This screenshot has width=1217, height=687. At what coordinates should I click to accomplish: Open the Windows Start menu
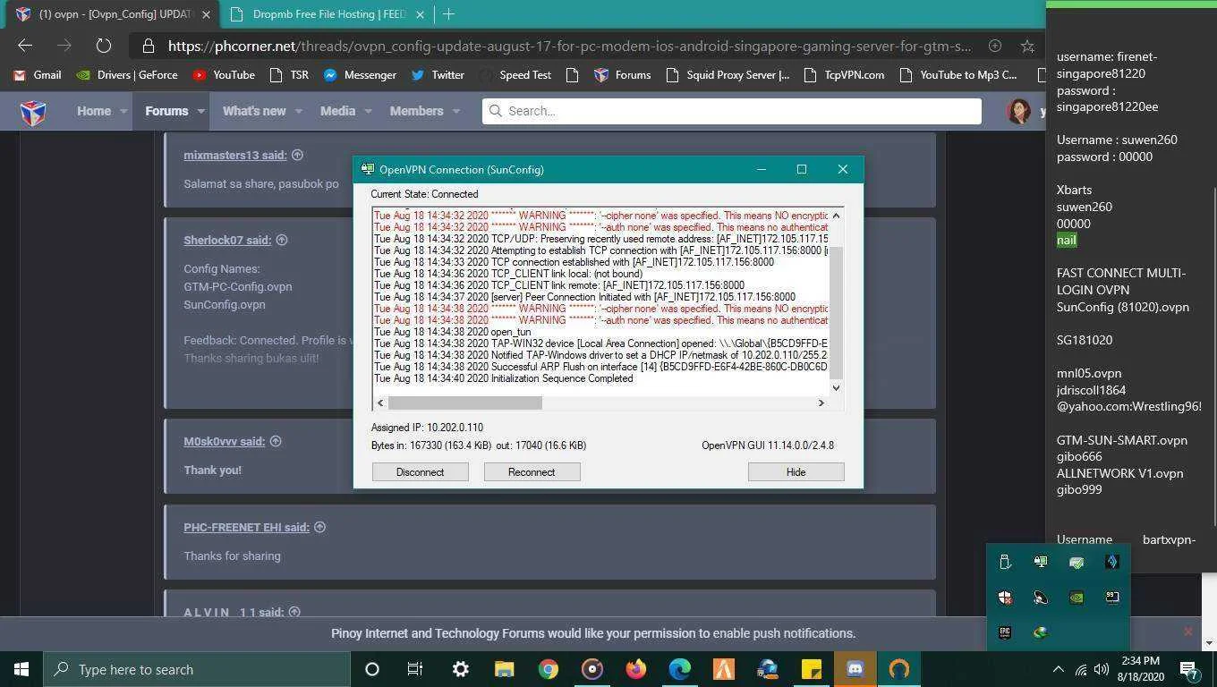[21, 669]
